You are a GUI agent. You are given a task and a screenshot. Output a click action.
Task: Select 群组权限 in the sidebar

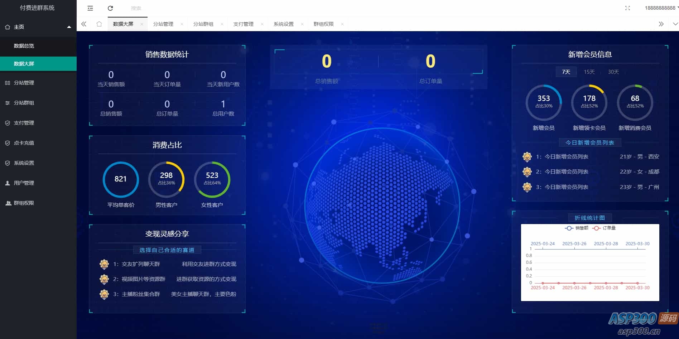pos(24,203)
